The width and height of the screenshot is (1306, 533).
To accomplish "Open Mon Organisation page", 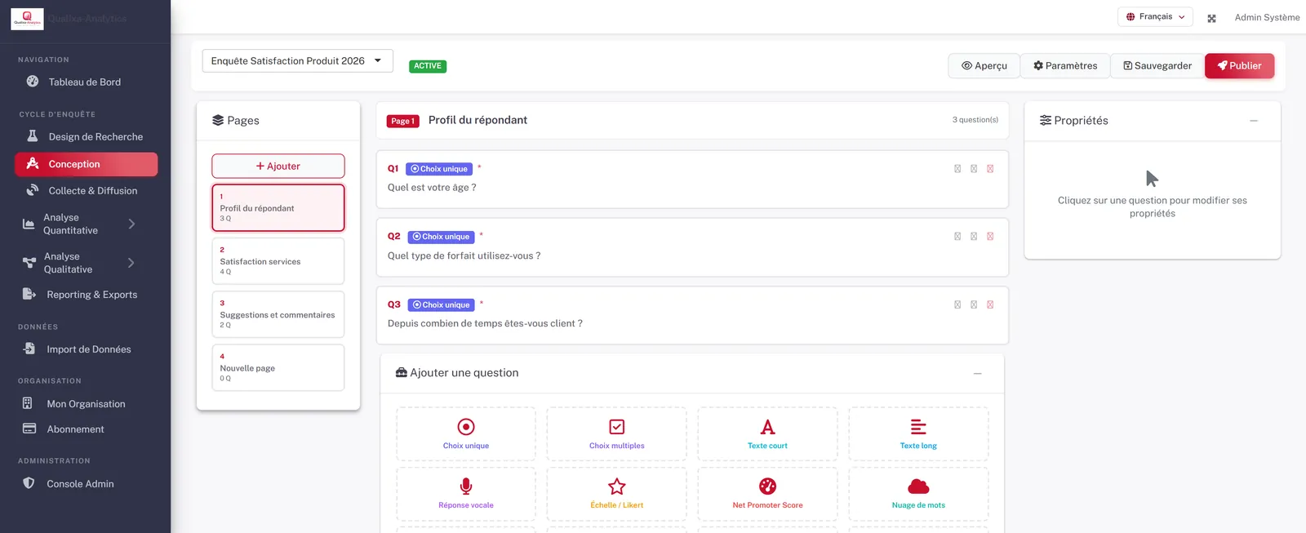I will [x=86, y=404].
